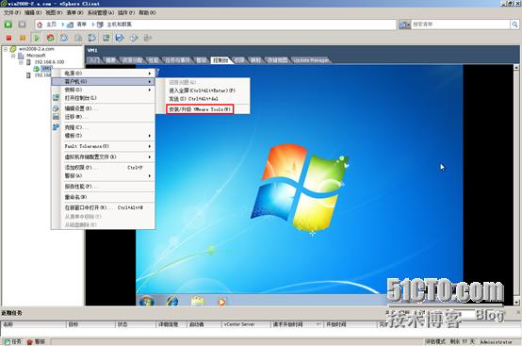Screen dimensions: 522x346
Task: Click the greyed Revert Snapshot toolbar icon
Action: [78, 38]
